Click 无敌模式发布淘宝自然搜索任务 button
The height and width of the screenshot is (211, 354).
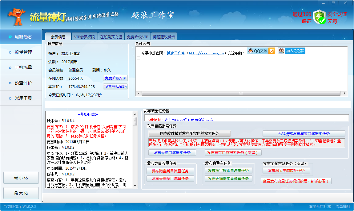304,134
